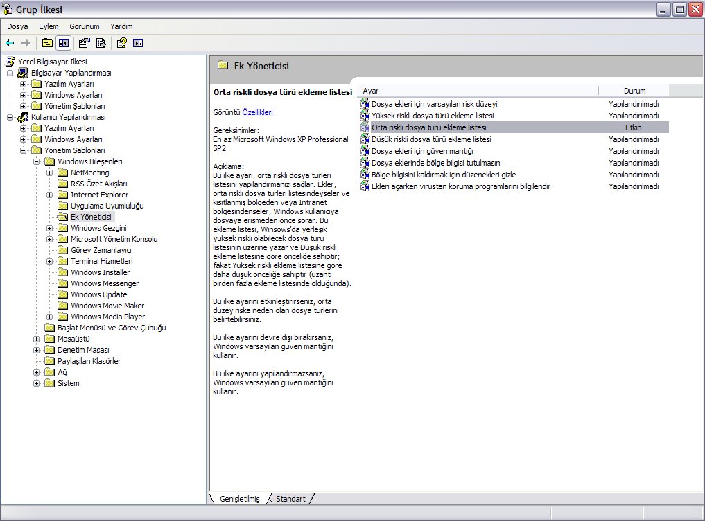Expand the Terminal Hizmetleri folder
This screenshot has height=521, width=705.
coord(50,261)
